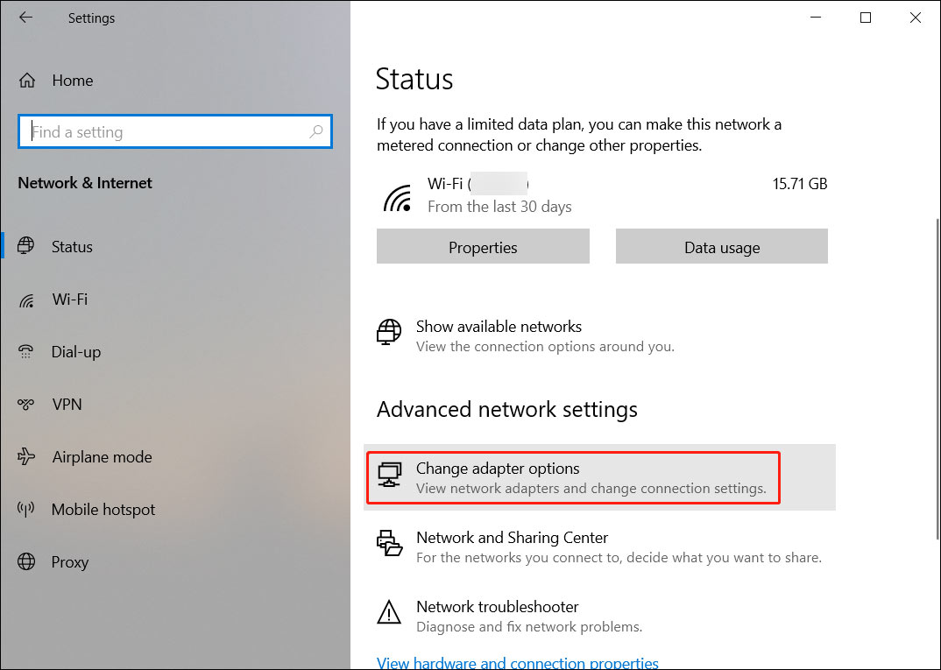The width and height of the screenshot is (941, 670).
Task: Click View hardware and connection properties link
Action: click(x=517, y=662)
